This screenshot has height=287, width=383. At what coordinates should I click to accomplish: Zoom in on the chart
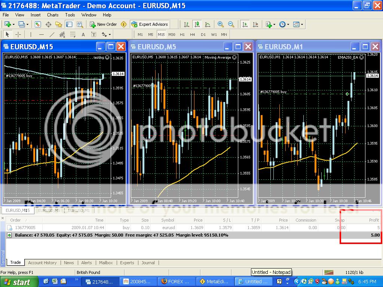[221, 24]
